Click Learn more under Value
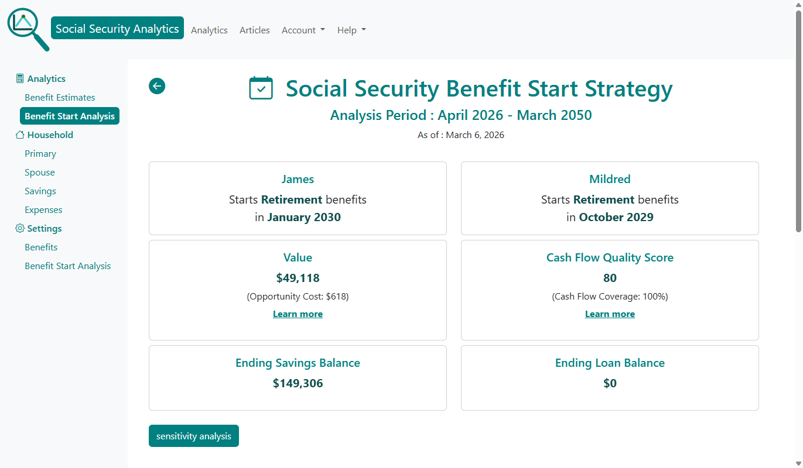803x468 pixels. tap(298, 314)
